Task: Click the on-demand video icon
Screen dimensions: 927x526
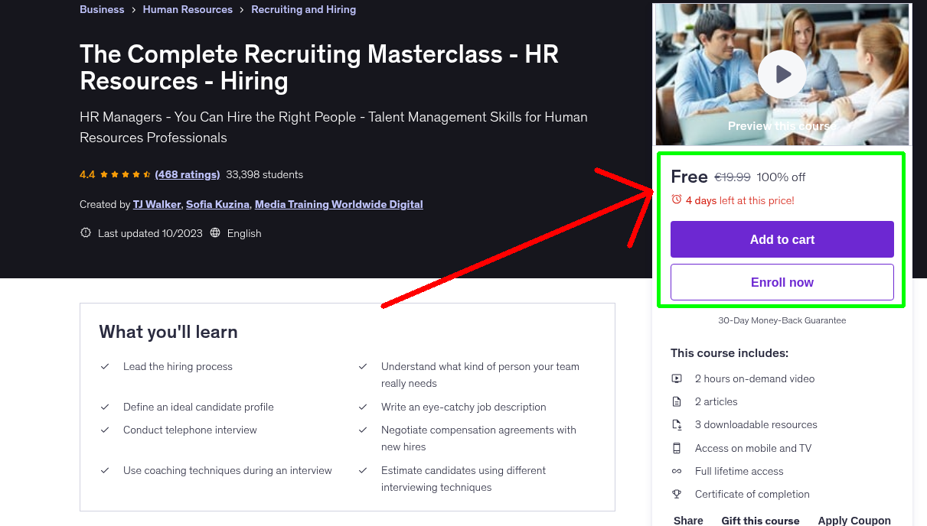Action: 677,378
